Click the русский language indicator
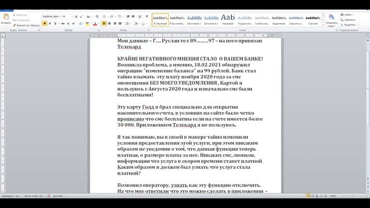Screen dimensions: 370x208 [x=58, y=196]
